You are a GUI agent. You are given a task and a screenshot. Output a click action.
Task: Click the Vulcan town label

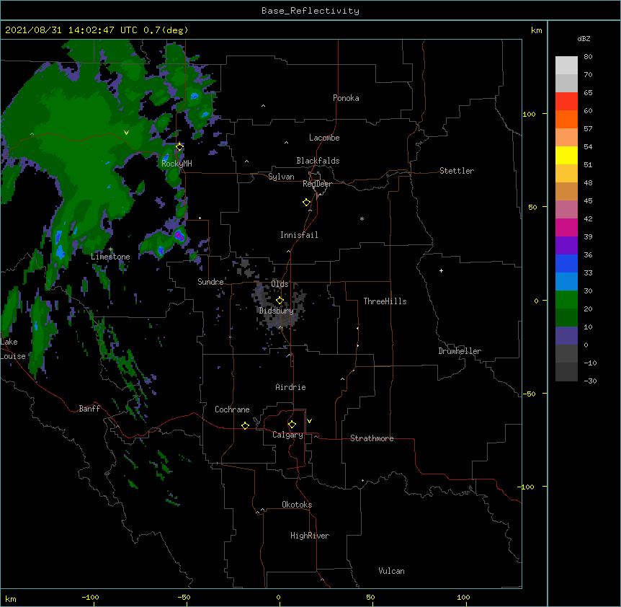coord(391,571)
